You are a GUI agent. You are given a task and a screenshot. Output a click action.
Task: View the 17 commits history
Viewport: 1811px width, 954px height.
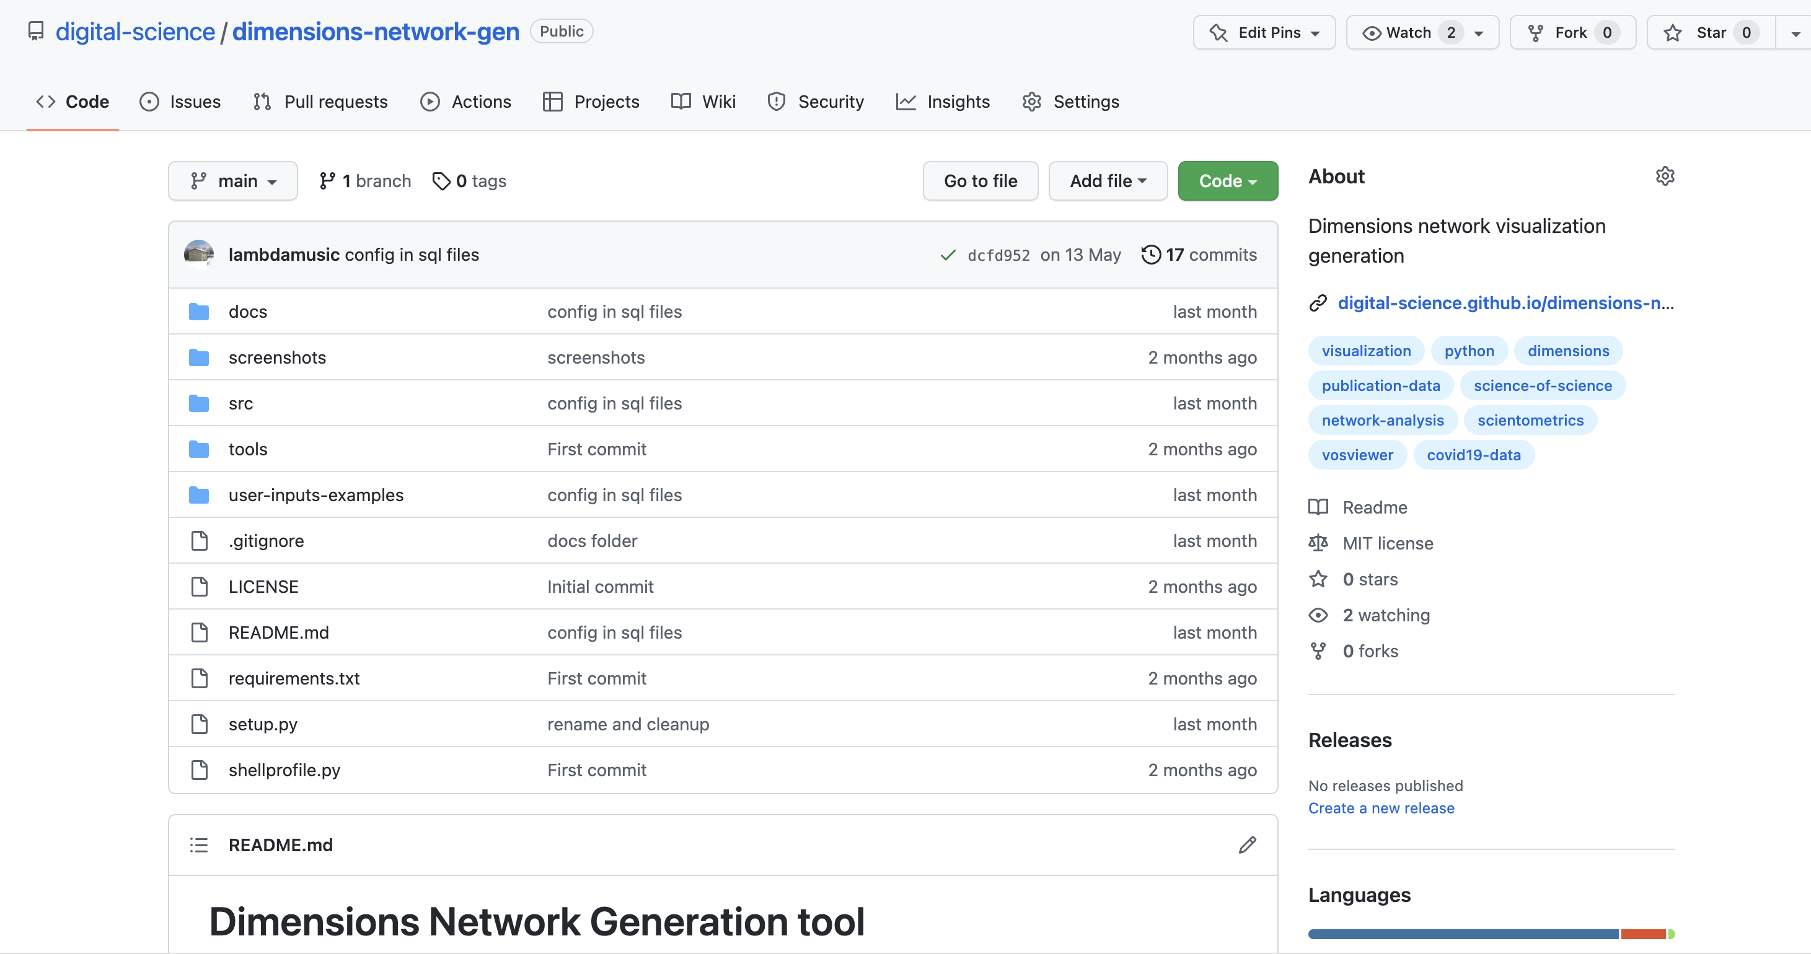[x=1199, y=255]
